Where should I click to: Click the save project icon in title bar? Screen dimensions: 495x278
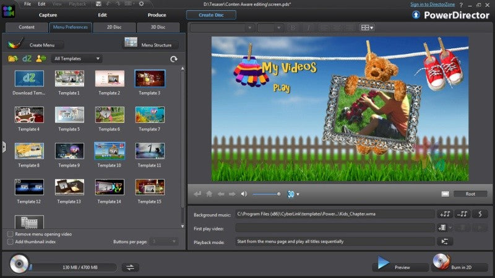98,4
